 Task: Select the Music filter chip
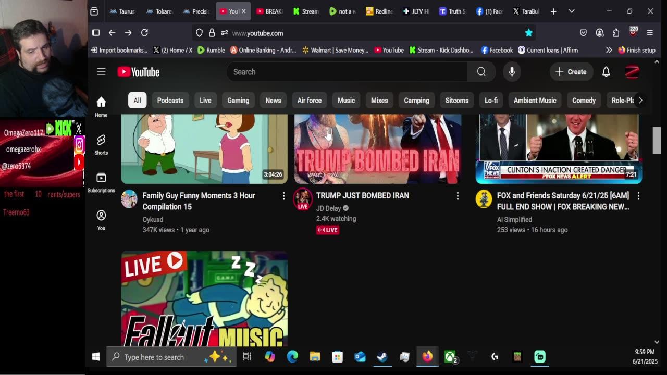point(346,100)
